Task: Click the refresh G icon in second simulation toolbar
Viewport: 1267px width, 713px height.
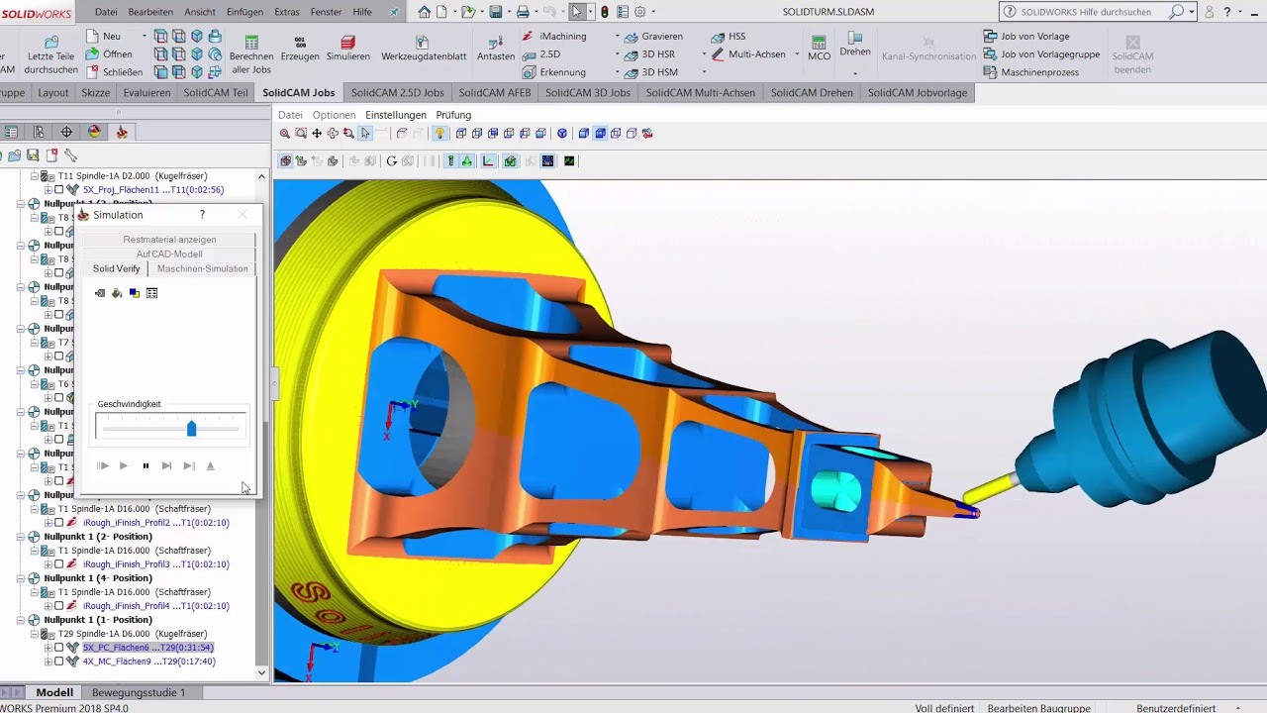Action: (391, 161)
